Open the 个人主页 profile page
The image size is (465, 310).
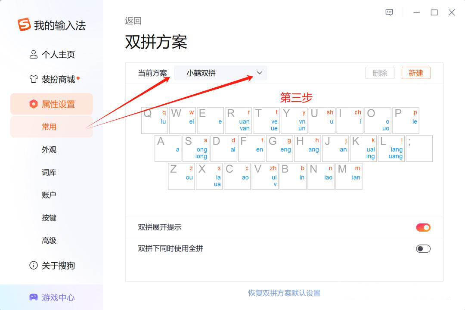pyautogui.click(x=52, y=55)
